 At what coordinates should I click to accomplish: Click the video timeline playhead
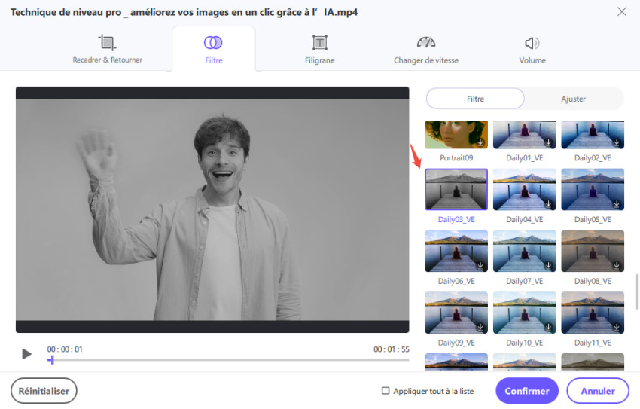click(51, 359)
